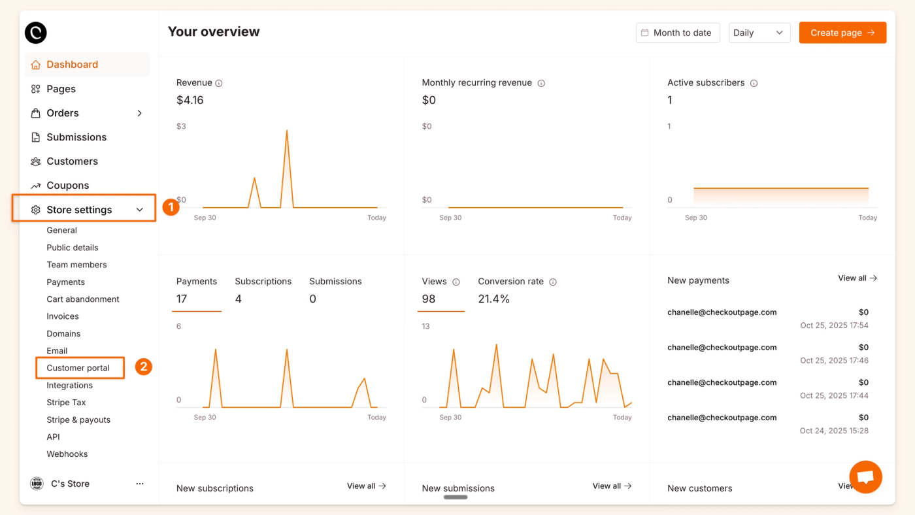The image size is (915, 515).
Task: Click the Monthly recurring revenue info icon
Action: click(541, 83)
